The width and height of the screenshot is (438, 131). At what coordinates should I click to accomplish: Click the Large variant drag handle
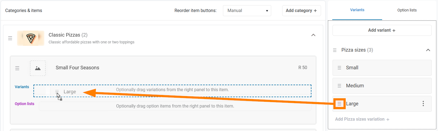pyautogui.click(x=339, y=104)
